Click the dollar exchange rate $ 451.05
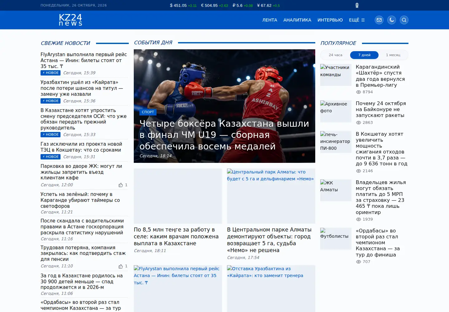Viewport: 449px width, 312px height. pos(183,5)
